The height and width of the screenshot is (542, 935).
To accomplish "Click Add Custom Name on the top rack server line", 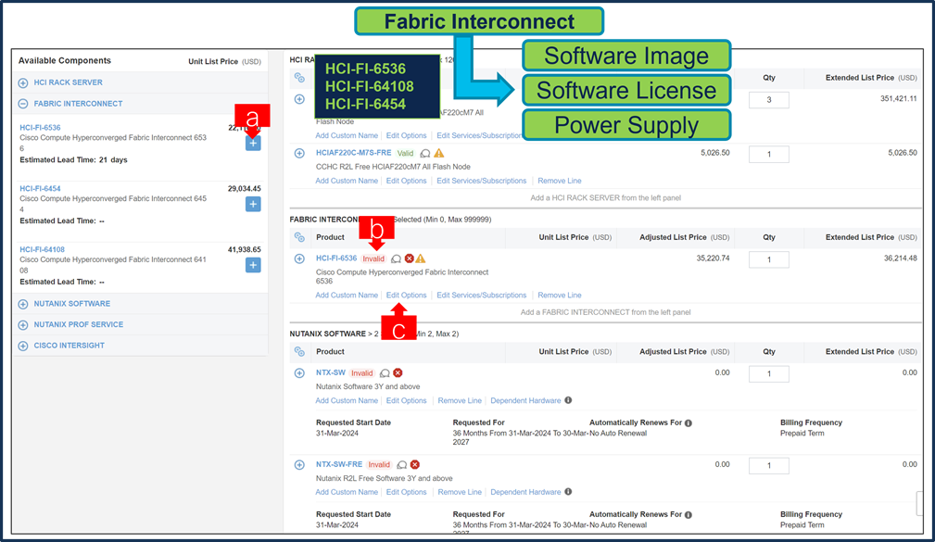I will point(347,135).
